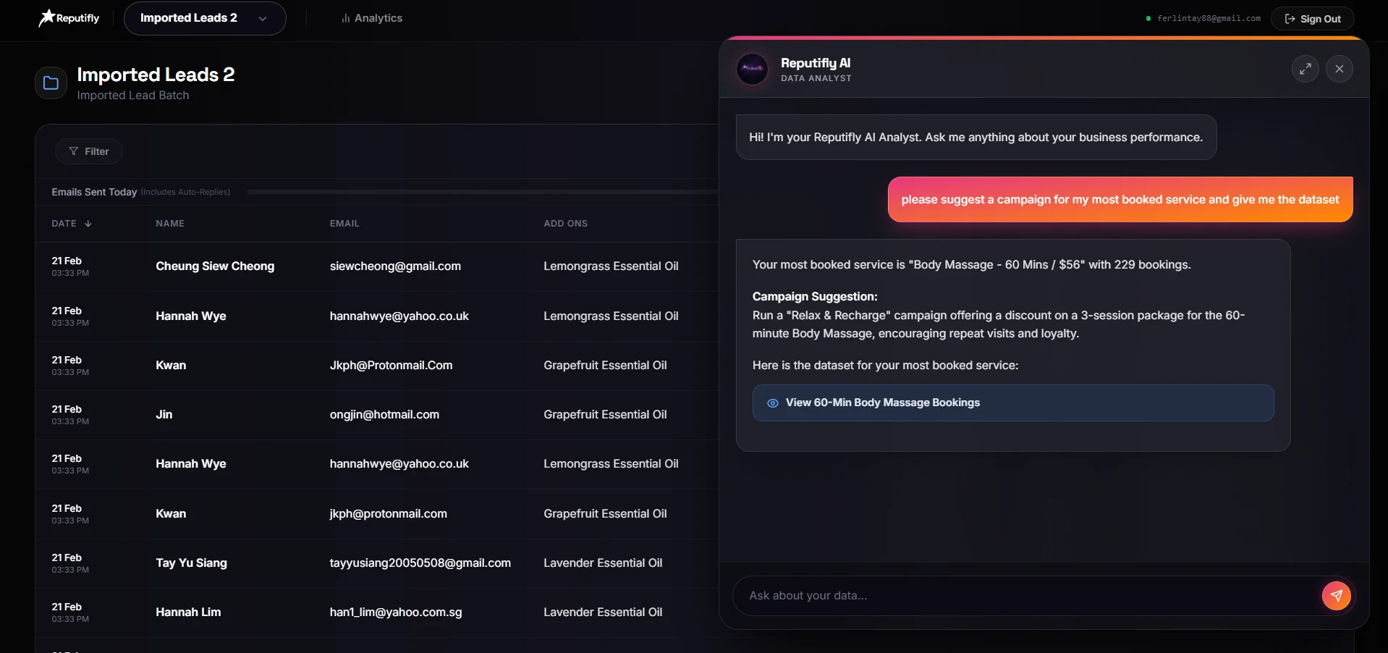This screenshot has height=653, width=1388.
Task: Sort by the DATE column header
Action: (72, 224)
